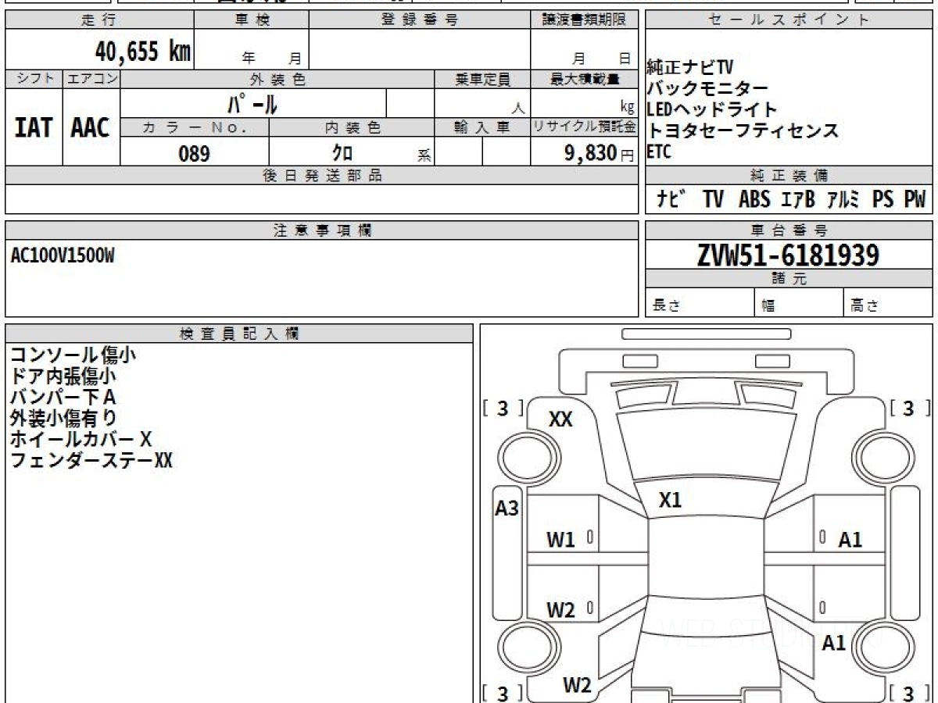Select the パール exterior color value
The height and width of the screenshot is (703, 938).
coord(252,103)
